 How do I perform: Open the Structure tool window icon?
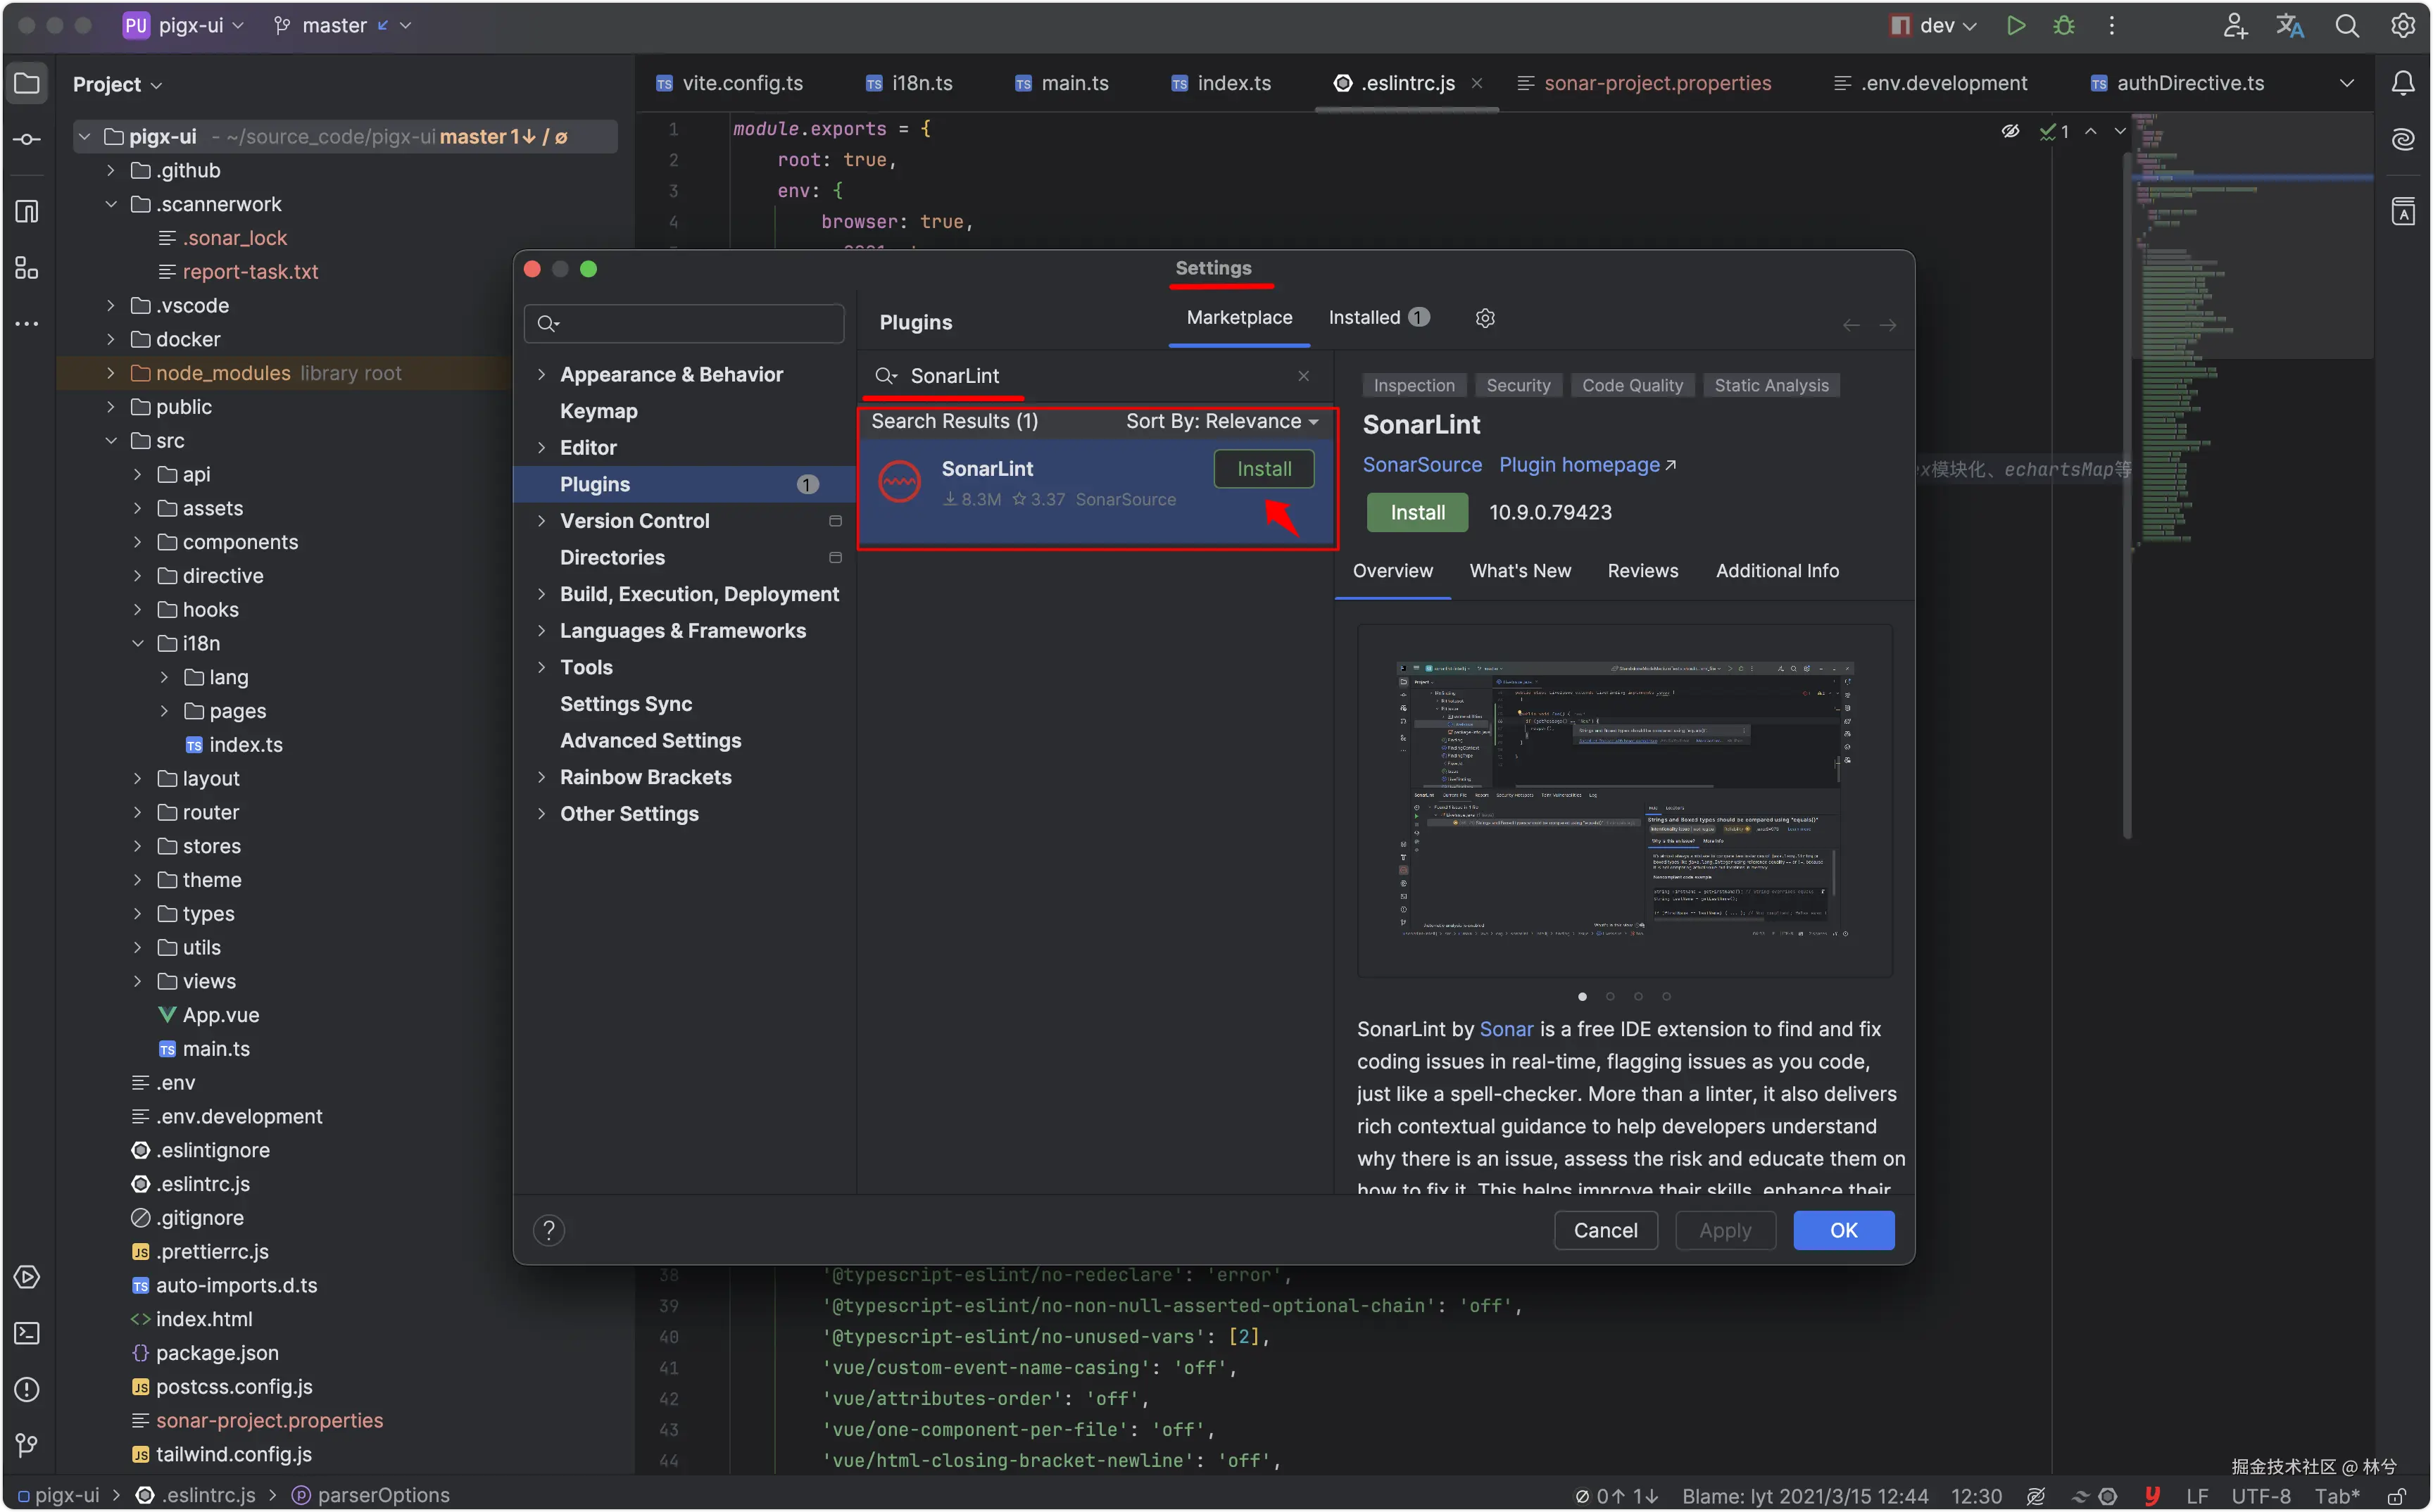tap(27, 268)
